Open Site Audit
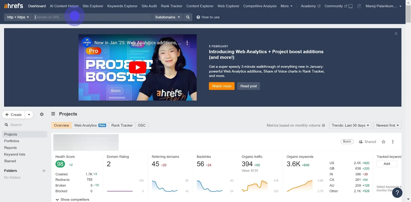 tap(149, 6)
